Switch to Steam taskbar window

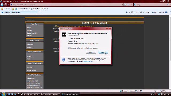(30, 94)
